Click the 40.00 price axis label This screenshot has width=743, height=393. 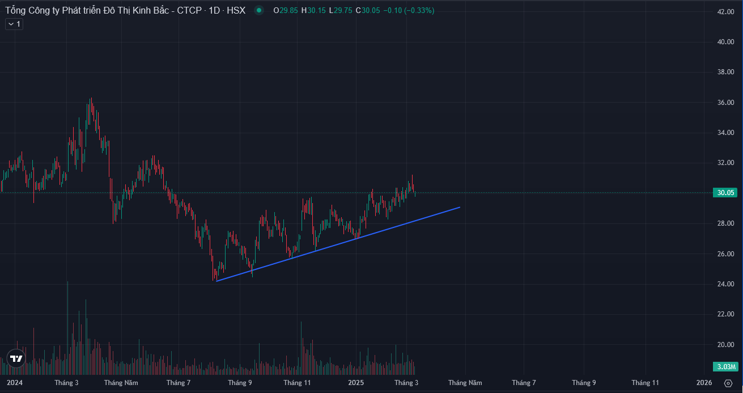(x=726, y=42)
